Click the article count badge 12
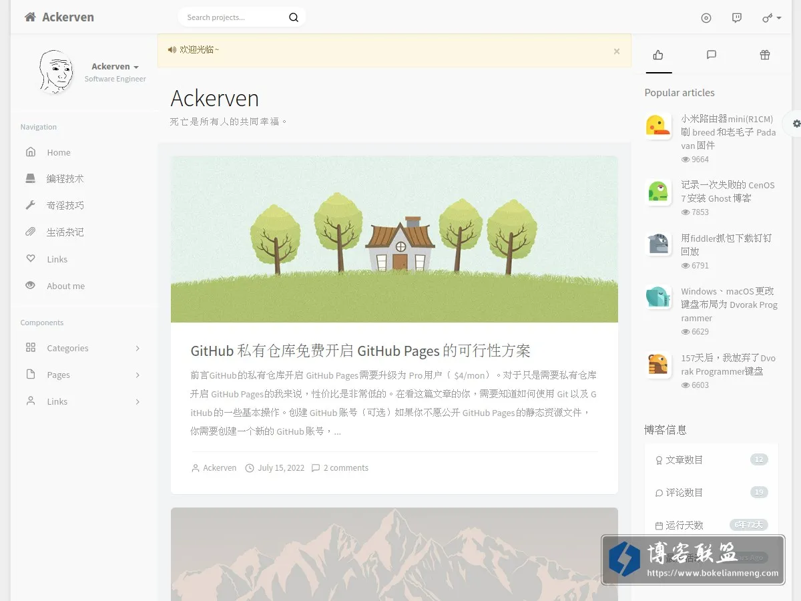 click(759, 459)
